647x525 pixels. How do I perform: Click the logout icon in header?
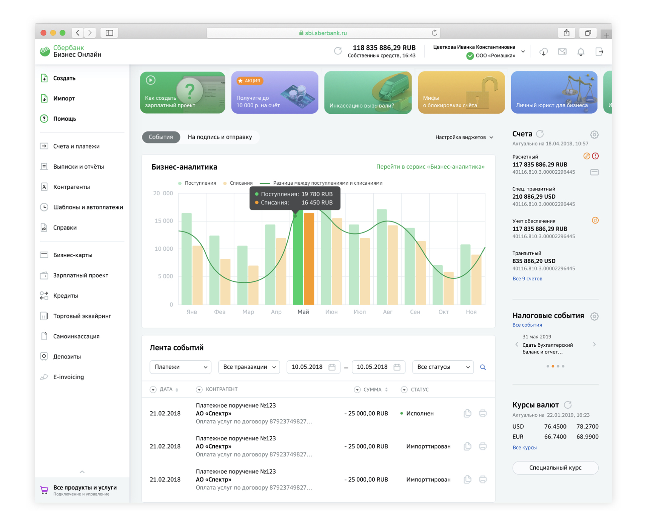point(599,52)
